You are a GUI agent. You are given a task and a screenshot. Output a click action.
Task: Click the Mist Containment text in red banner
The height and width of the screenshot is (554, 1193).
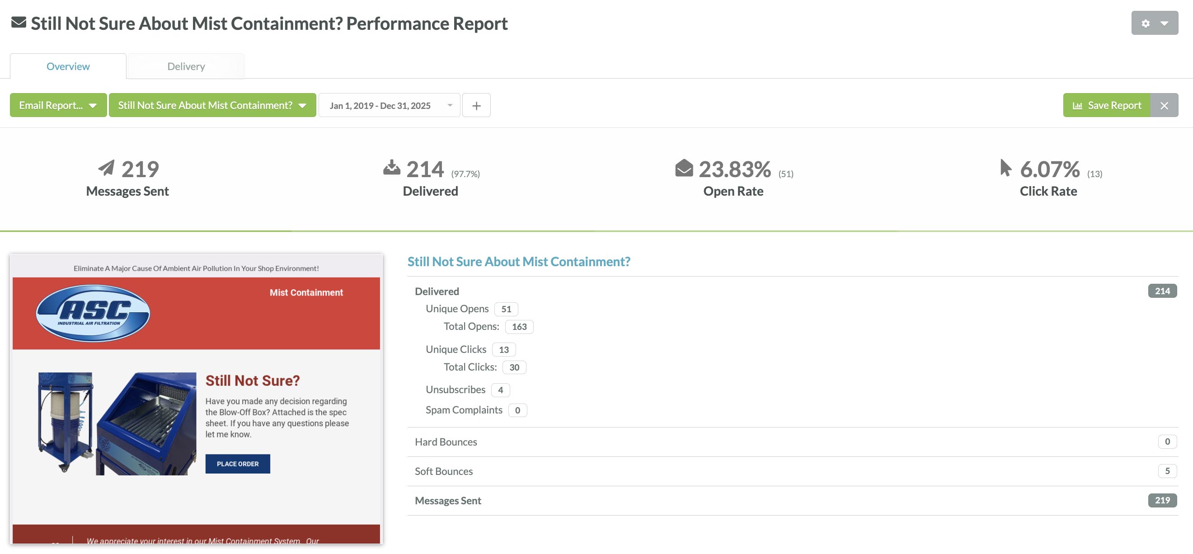306,292
